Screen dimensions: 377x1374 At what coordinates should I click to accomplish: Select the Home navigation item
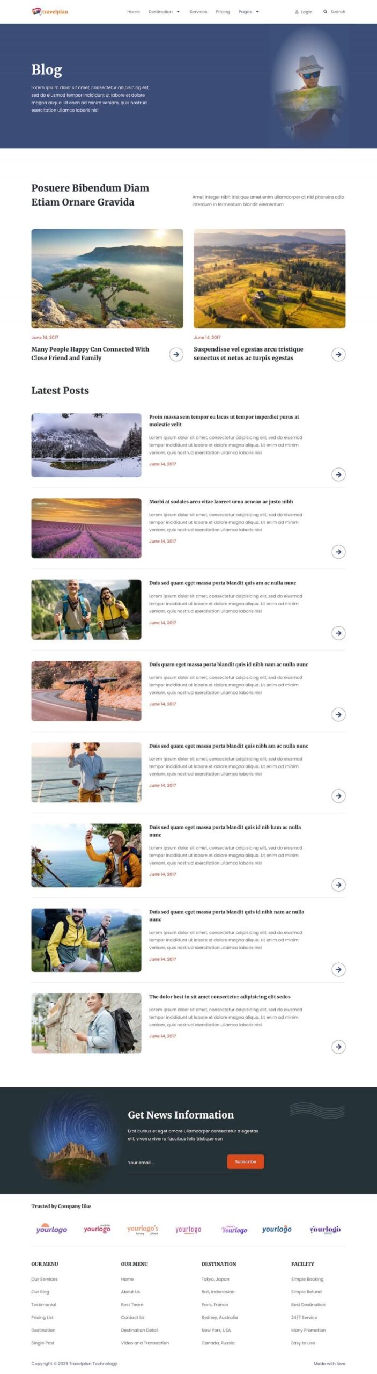point(134,12)
